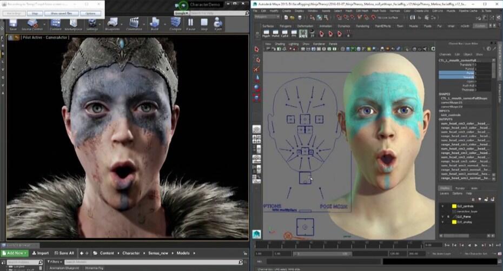
Task: Open Shading menu in Maya viewport
Action: (280, 44)
